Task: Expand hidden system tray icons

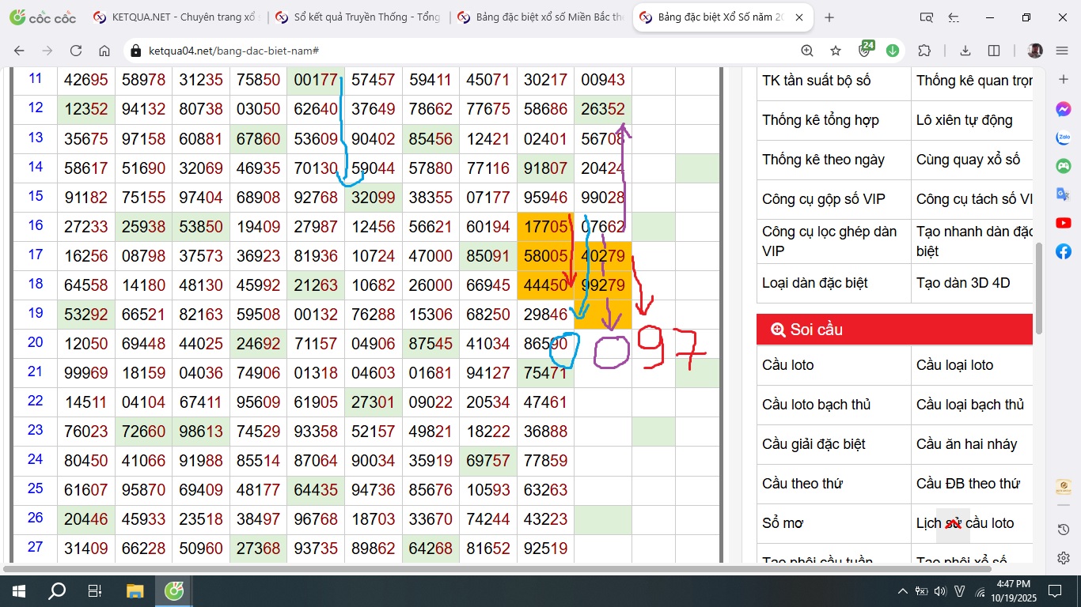Action: 903,591
